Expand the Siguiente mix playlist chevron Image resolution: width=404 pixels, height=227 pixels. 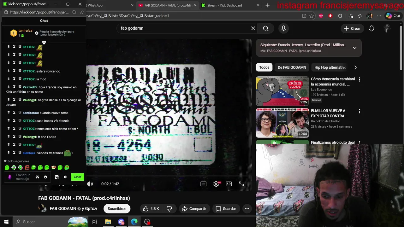[355, 48]
